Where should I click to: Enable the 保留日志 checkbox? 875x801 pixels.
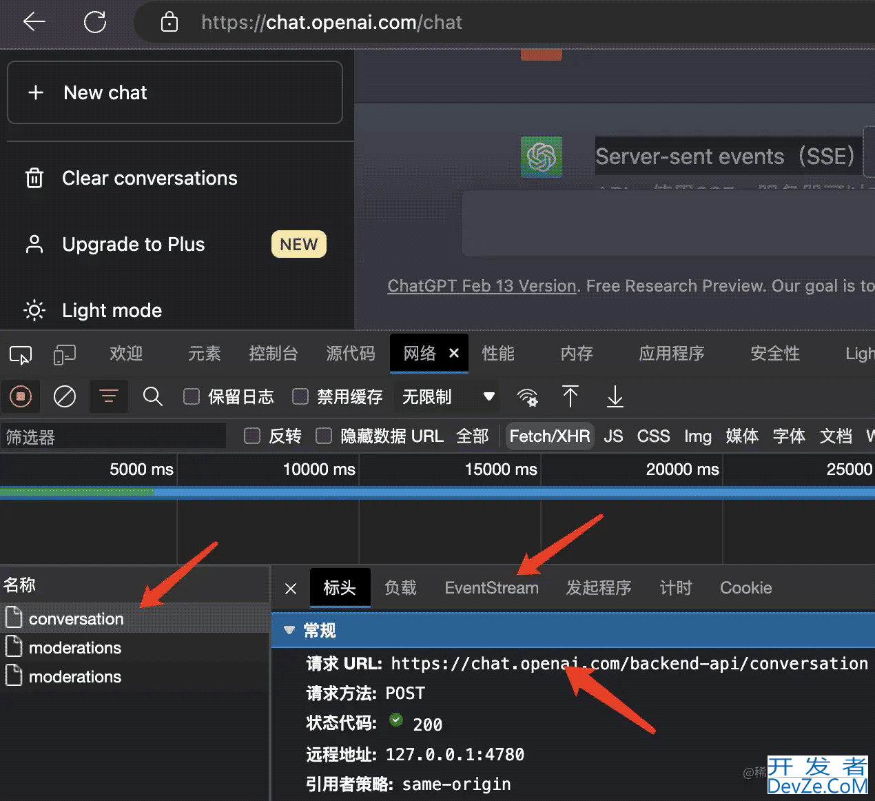click(192, 396)
